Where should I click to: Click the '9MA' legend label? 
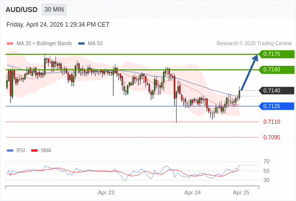[x=46, y=151]
